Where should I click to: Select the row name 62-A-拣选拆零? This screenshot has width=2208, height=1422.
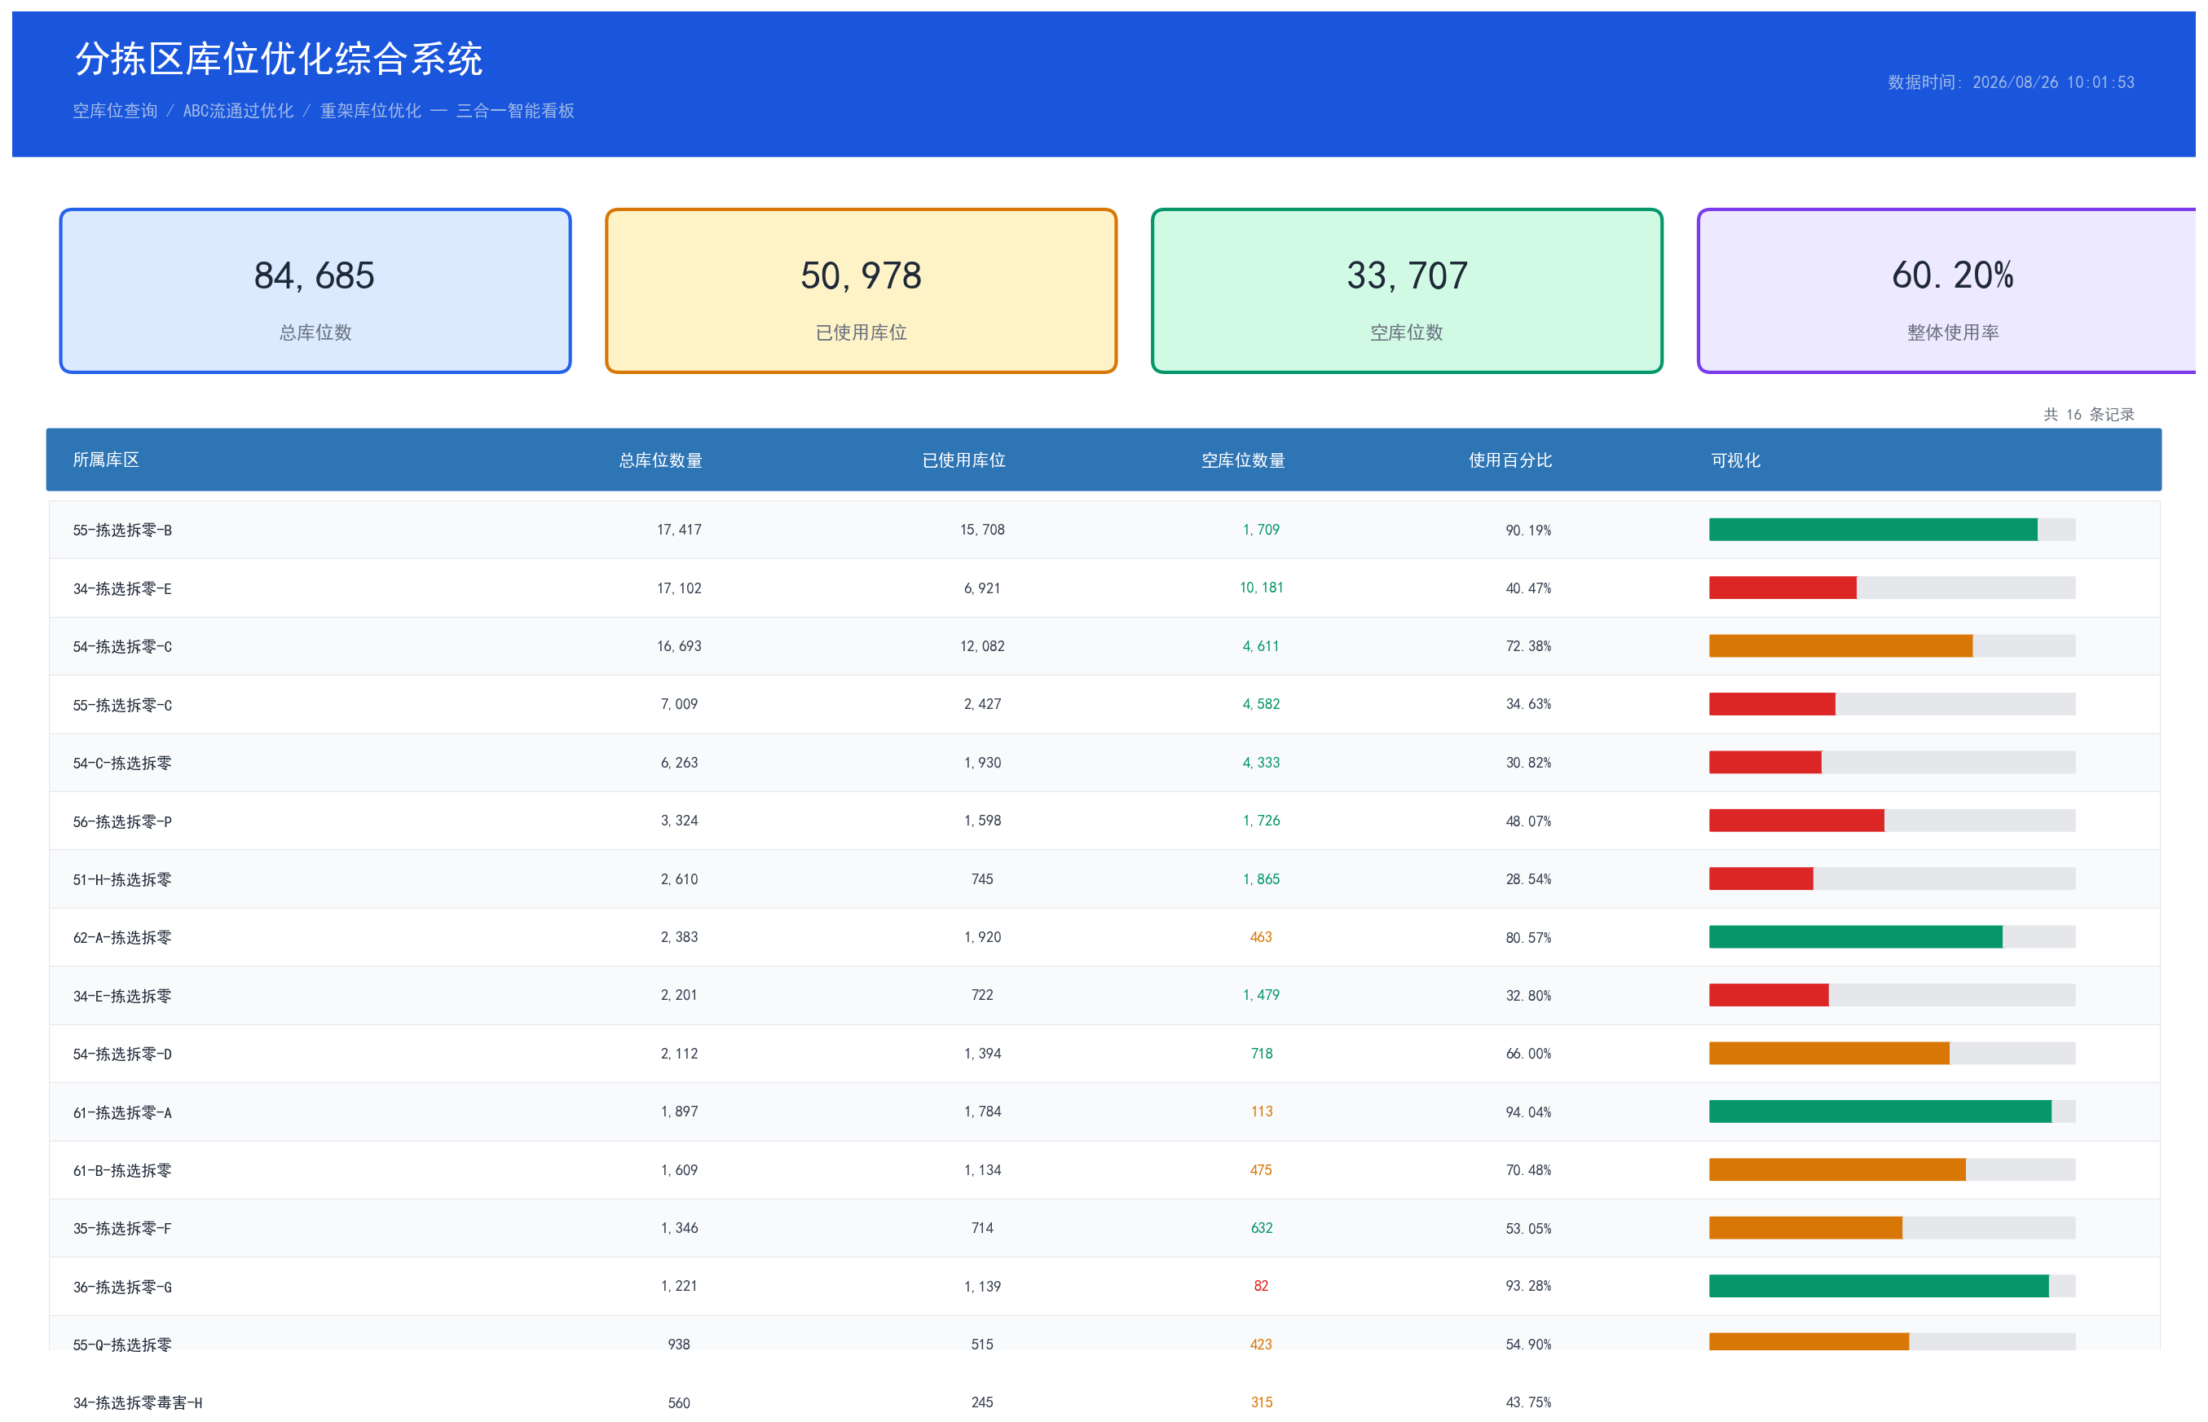(122, 937)
